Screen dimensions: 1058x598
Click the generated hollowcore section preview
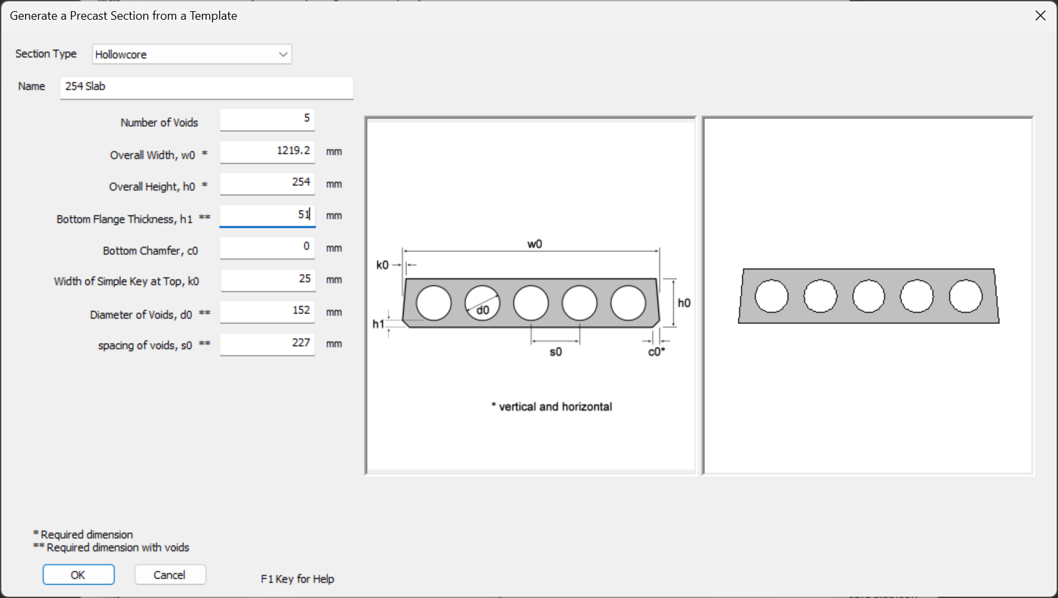[868, 296]
